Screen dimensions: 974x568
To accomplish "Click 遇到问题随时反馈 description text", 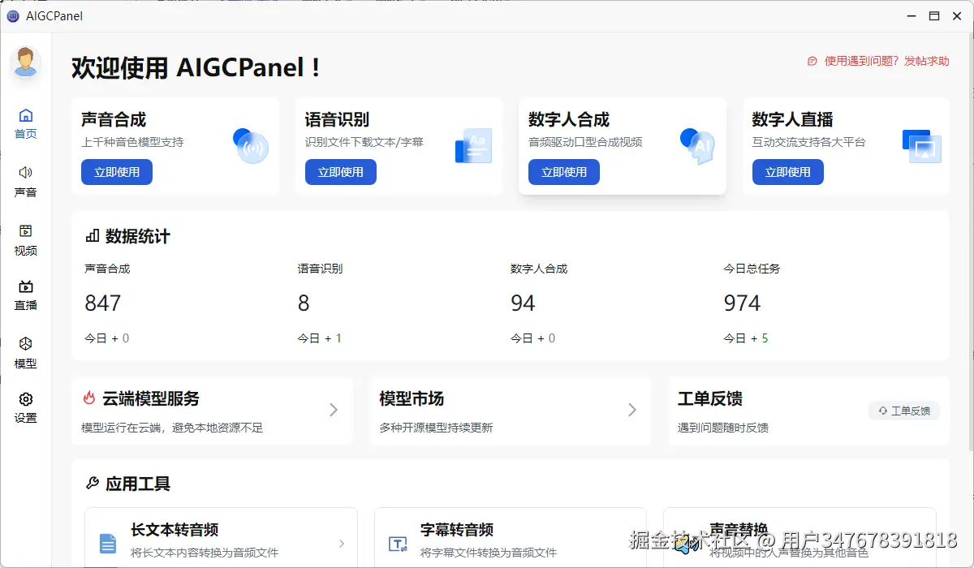I will coord(723,428).
